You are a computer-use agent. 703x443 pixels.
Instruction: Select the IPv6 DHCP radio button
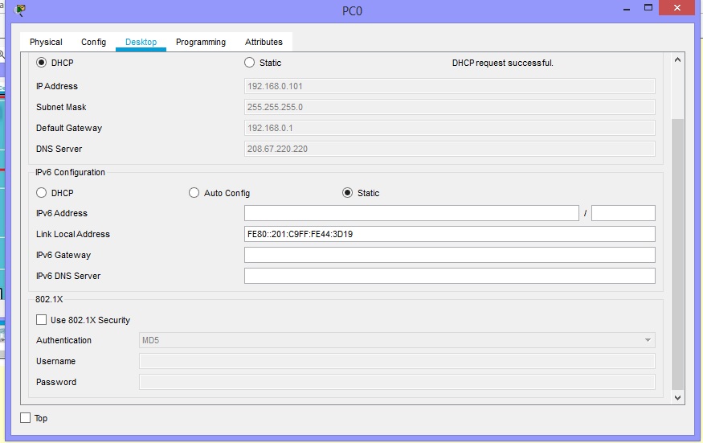(42, 193)
